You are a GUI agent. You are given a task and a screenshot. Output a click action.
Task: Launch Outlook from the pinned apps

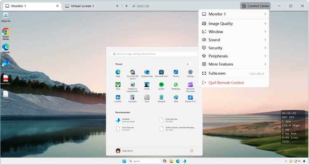click(x=147, y=73)
